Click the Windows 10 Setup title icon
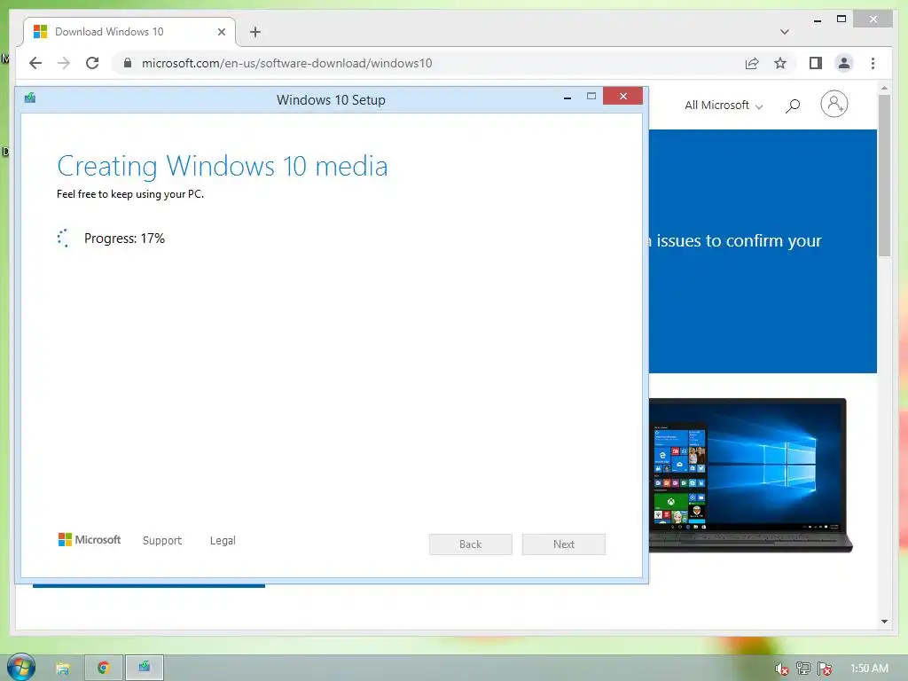 point(30,98)
